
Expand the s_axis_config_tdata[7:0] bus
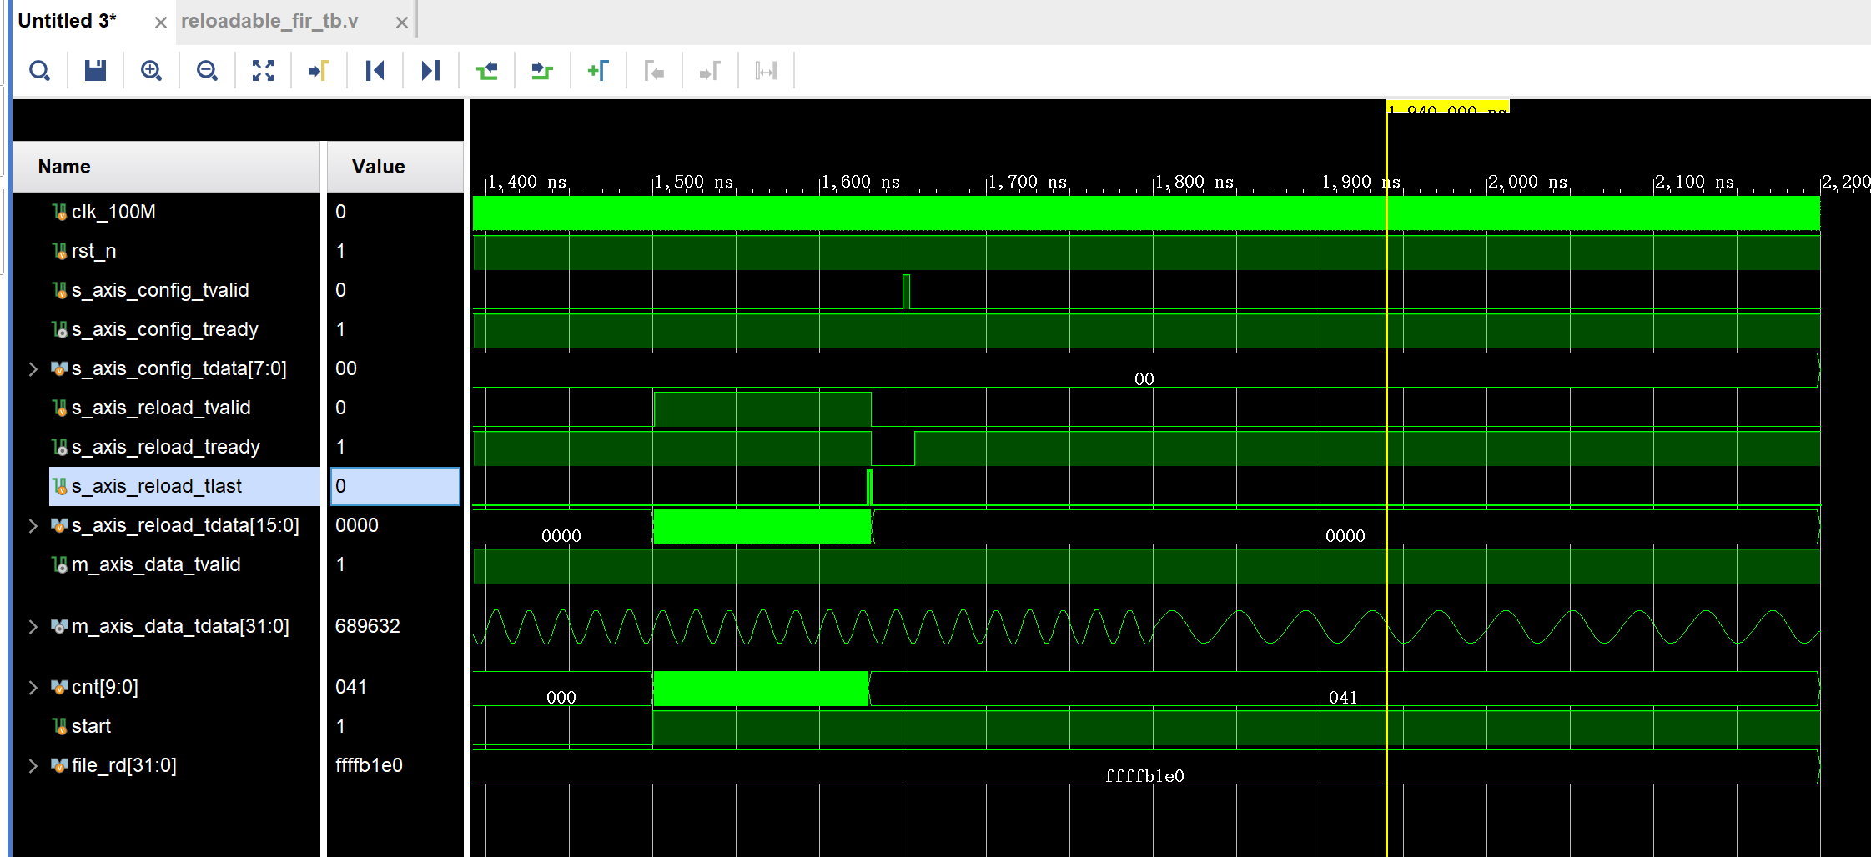pyautogui.click(x=33, y=368)
